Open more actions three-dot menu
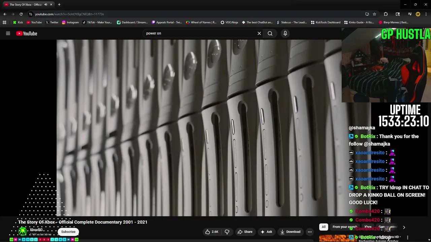This screenshot has width=431, height=242. coord(310,232)
